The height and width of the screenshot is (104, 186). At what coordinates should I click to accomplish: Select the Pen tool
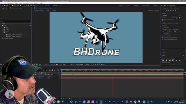click(x=21, y=5)
